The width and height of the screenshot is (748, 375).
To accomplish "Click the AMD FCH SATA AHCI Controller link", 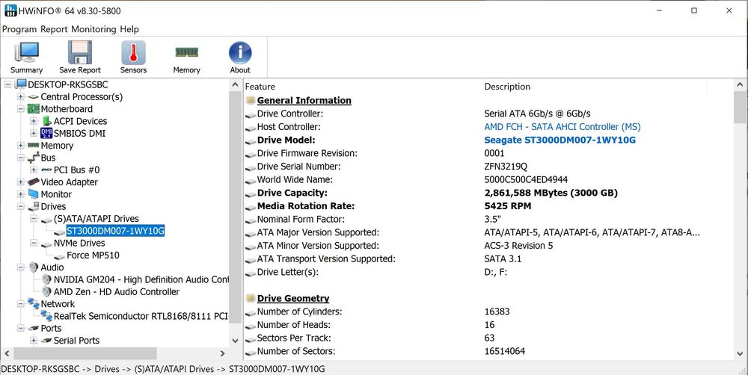I will [x=562, y=127].
